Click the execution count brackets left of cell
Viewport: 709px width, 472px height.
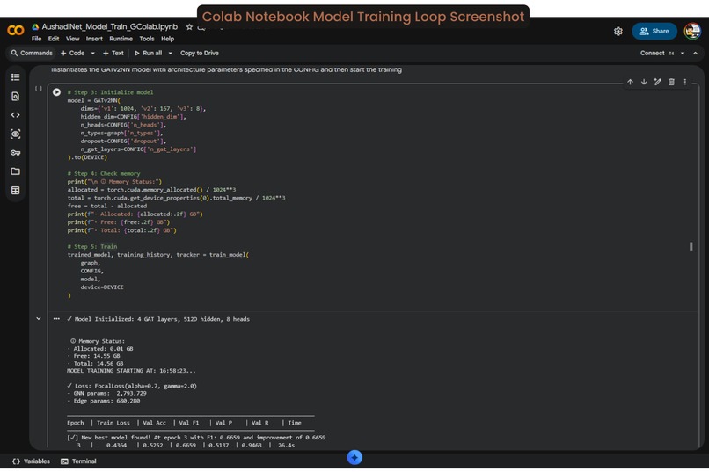[x=39, y=89]
